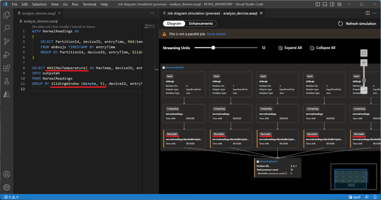Screen dimensions: 381x200
Task: Zoom in the diagram with plus button
Action: pos(364,63)
